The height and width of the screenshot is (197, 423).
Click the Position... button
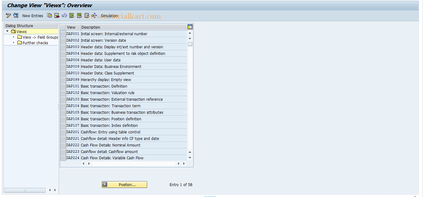(x=125, y=185)
